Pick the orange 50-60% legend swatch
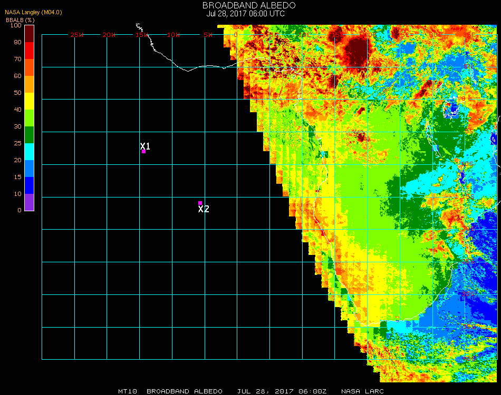501x395 pixels. coord(29,84)
